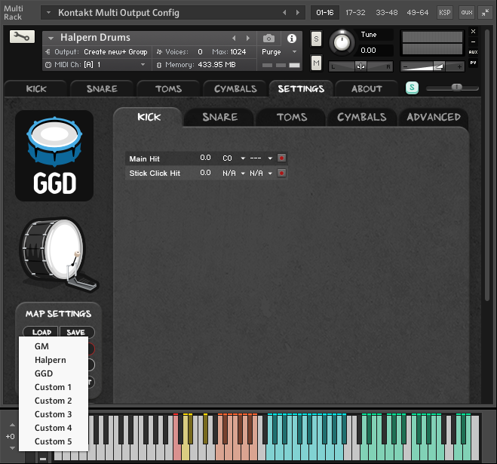Click the aux panel button in header

point(467,13)
